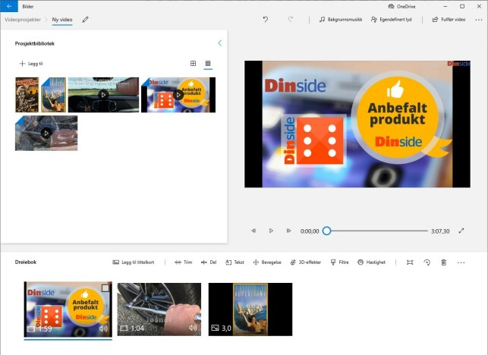Open the Videoprosjekter breadcrumb
The height and width of the screenshot is (355, 488).
pos(23,19)
